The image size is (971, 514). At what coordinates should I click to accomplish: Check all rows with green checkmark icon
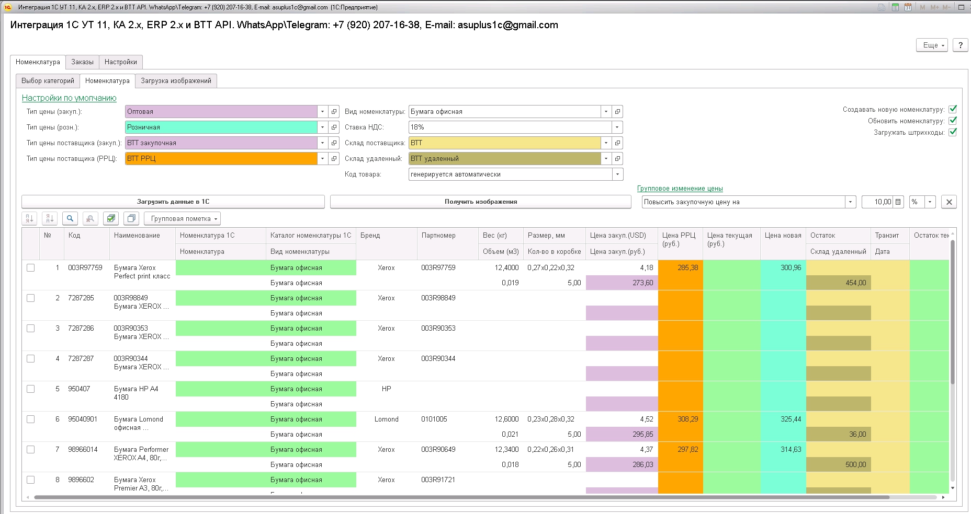(x=111, y=218)
